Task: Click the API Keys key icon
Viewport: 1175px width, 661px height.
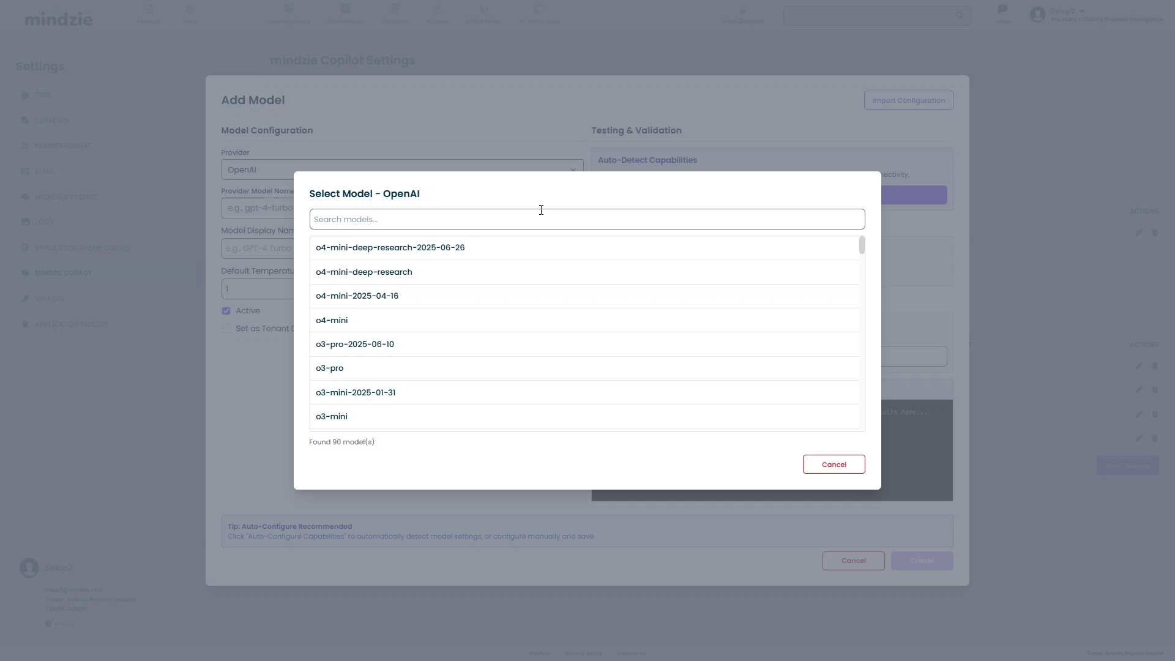Action: (x=25, y=299)
